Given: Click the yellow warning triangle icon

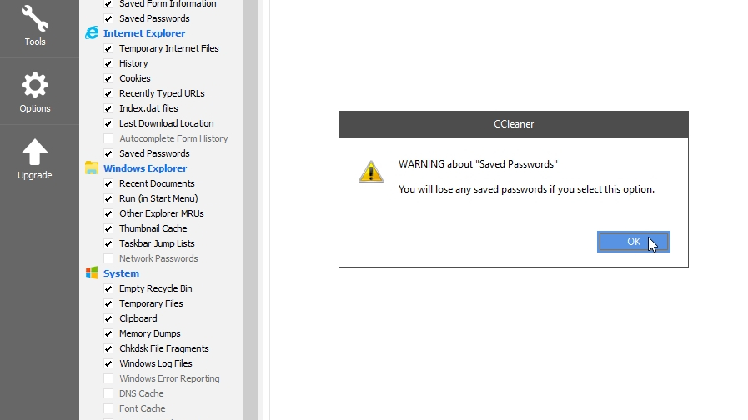Looking at the screenshot, I should pos(371,172).
